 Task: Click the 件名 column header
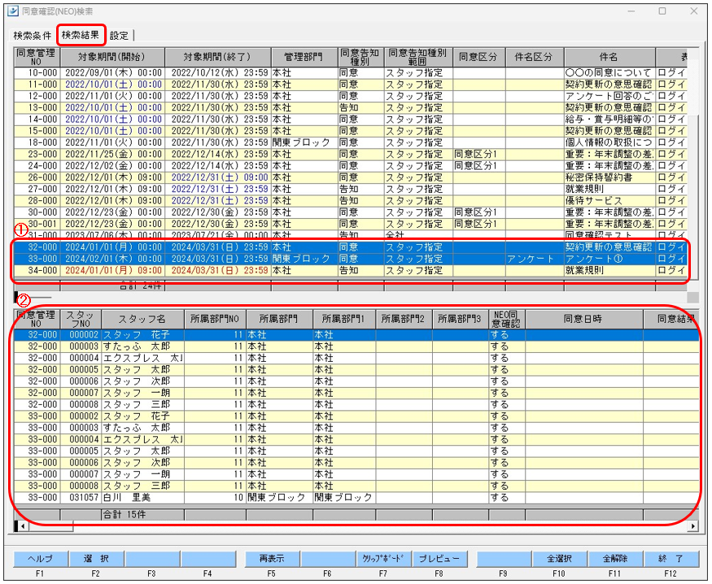[x=609, y=57]
